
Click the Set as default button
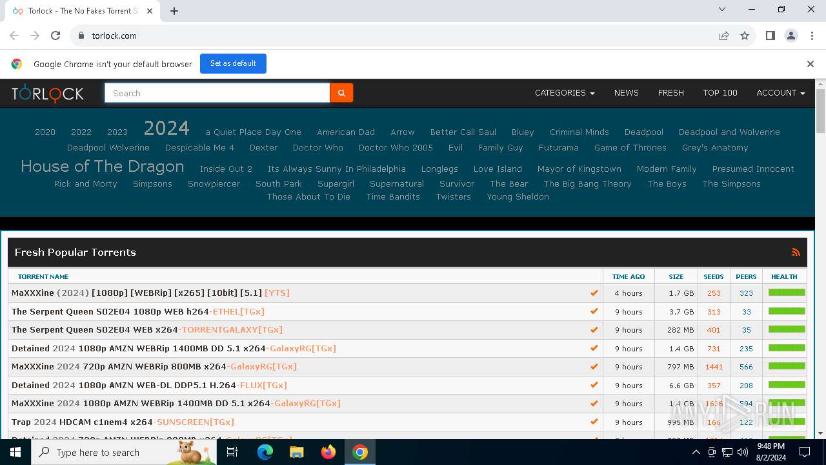coord(233,63)
